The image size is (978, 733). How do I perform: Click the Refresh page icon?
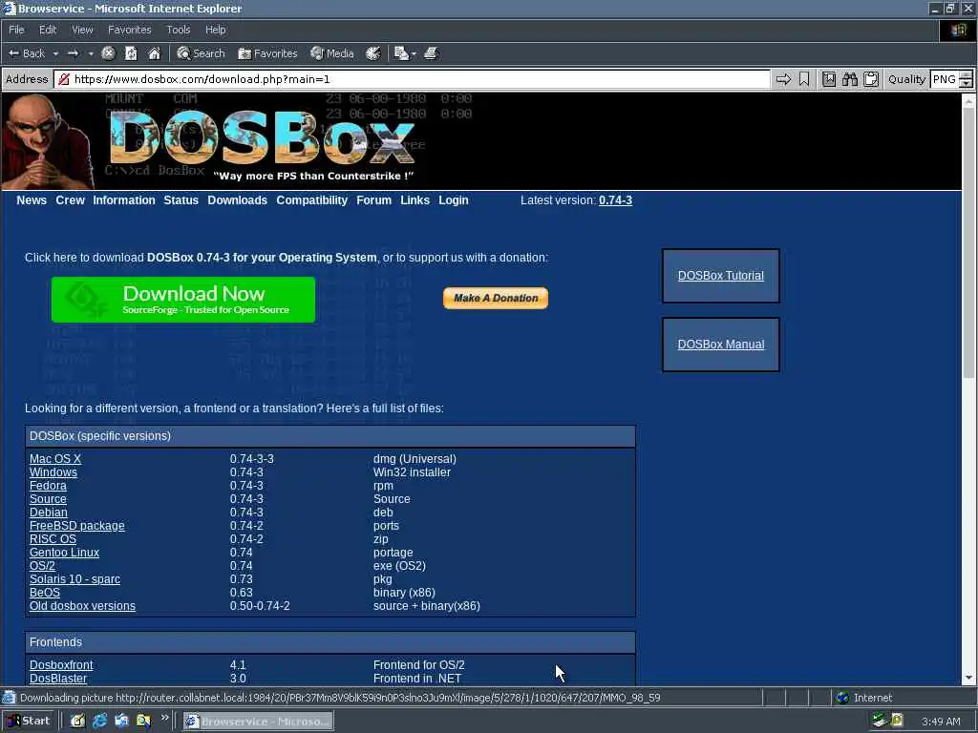tap(131, 53)
